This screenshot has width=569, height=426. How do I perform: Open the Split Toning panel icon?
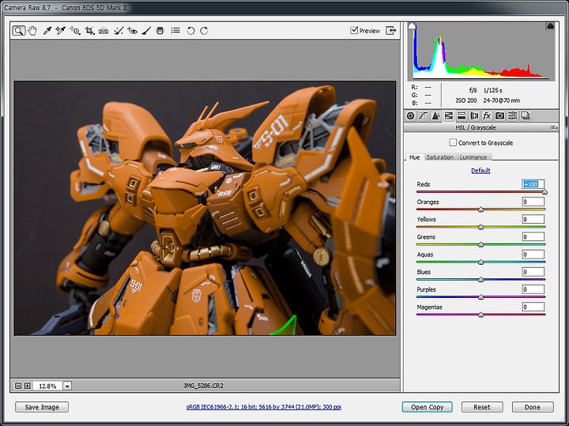point(462,115)
